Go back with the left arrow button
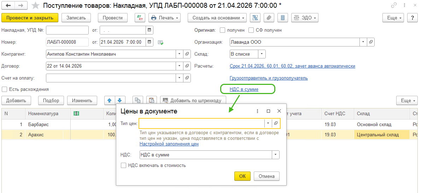The width and height of the screenshot is (422, 193). tap(8, 5)
